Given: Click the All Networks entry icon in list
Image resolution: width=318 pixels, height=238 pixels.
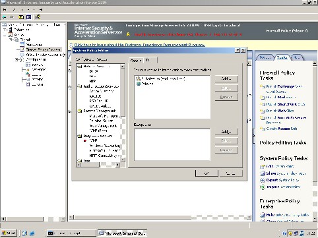Looking at the screenshot, I should [x=139, y=78].
